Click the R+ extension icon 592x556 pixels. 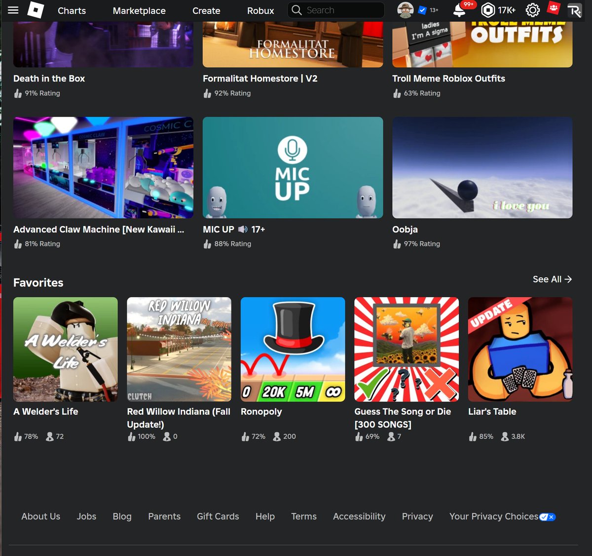(x=575, y=10)
